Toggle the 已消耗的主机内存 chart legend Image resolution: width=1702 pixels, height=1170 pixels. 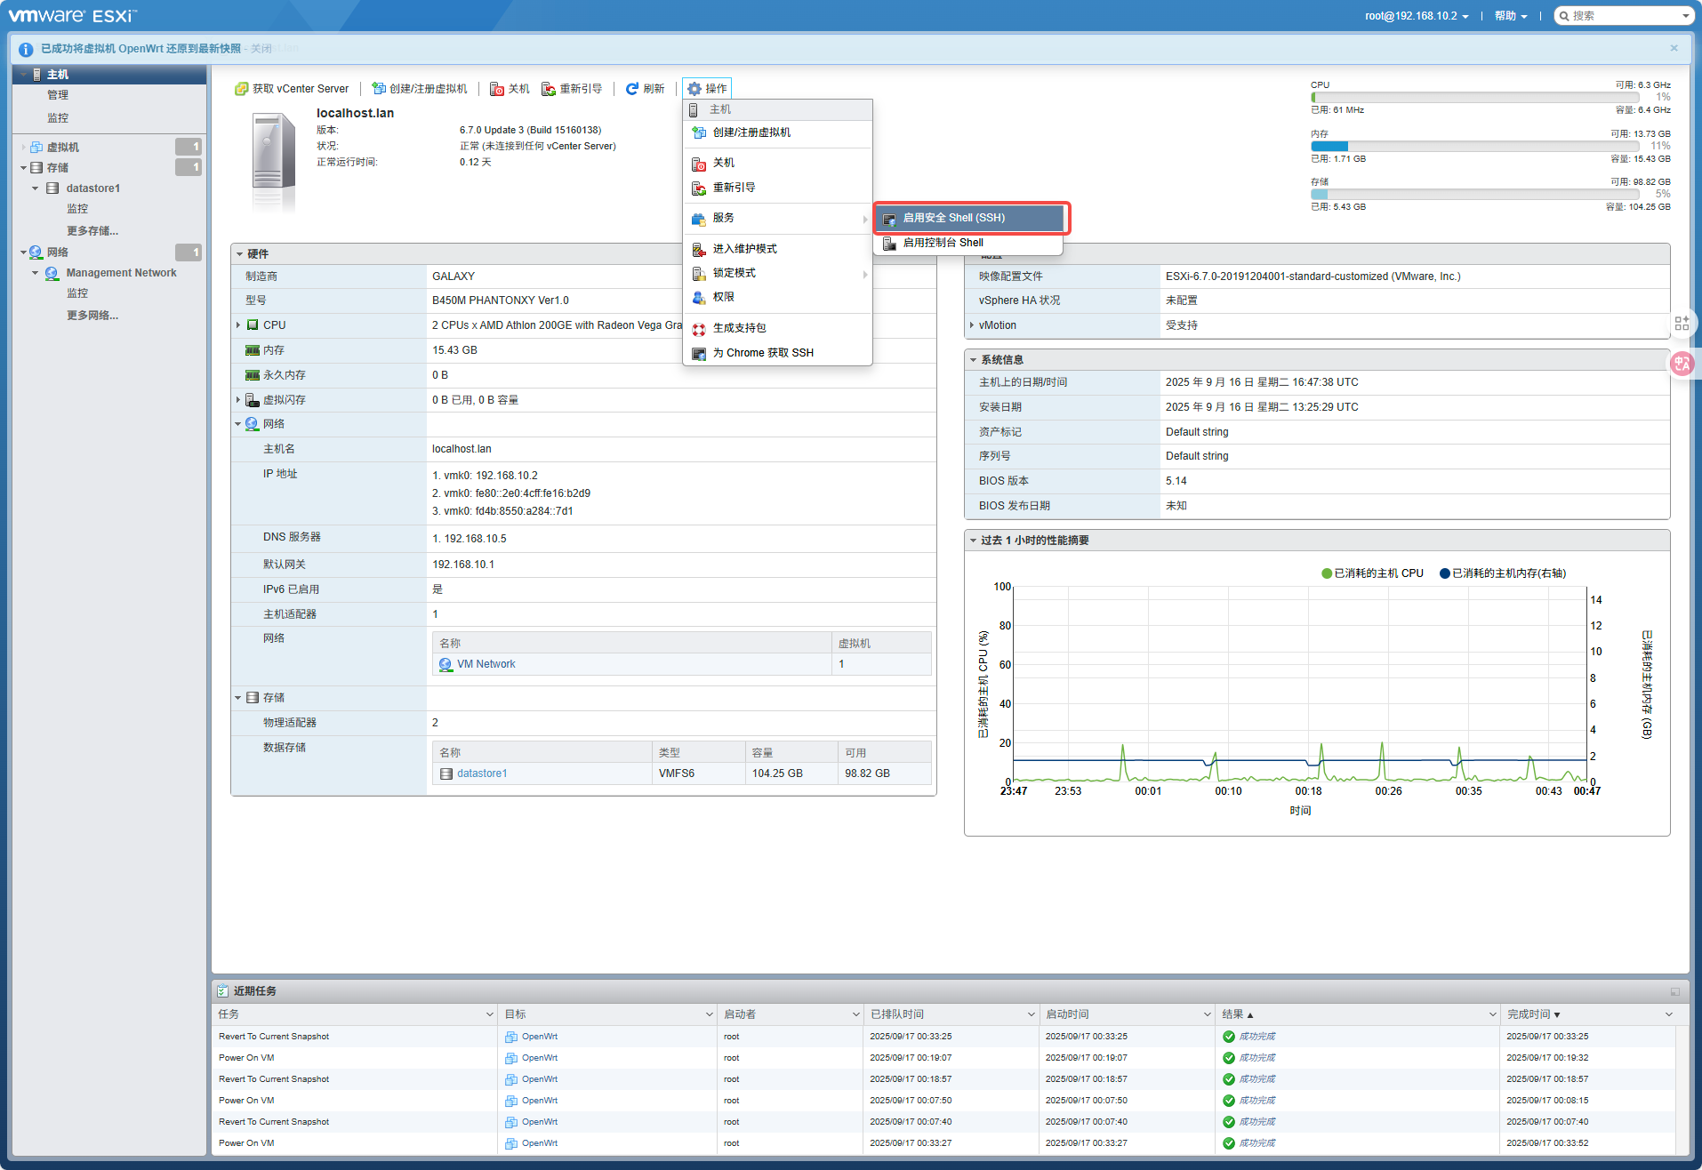1503,573
